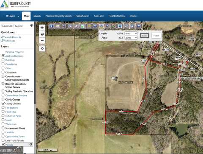Open the area units dropdown
The width and height of the screenshot is (203, 154).
point(131,38)
